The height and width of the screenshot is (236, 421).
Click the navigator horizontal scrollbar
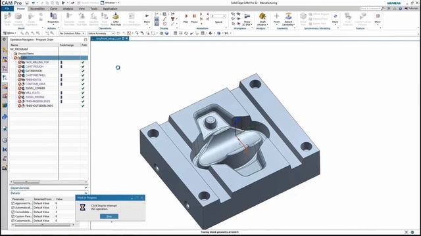click(x=26, y=182)
